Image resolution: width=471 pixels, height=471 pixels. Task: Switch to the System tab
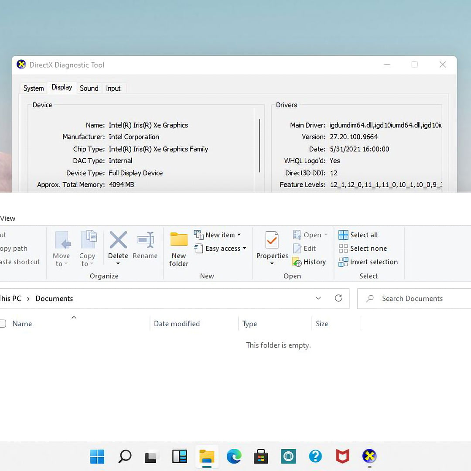click(34, 88)
